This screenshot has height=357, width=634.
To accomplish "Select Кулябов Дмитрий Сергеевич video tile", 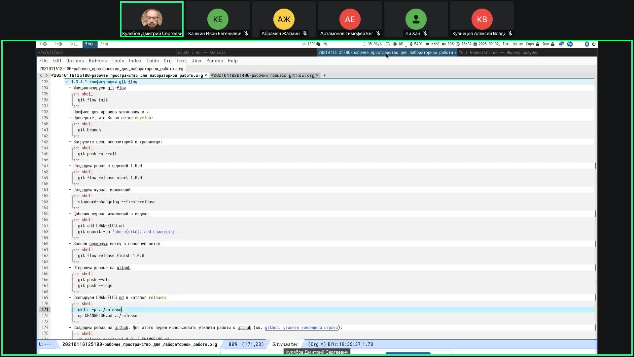I will (152, 19).
